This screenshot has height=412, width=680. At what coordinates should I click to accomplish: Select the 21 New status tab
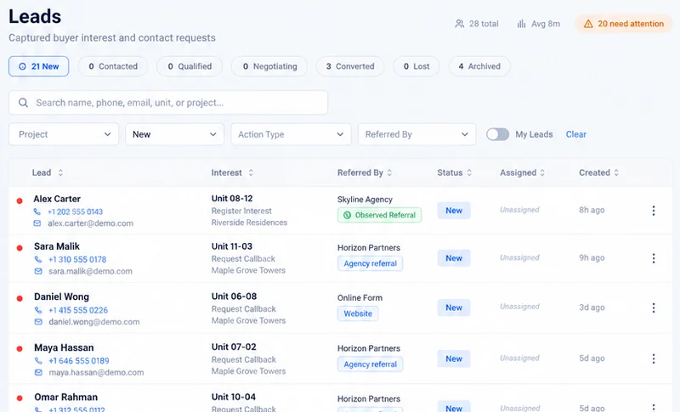point(38,66)
